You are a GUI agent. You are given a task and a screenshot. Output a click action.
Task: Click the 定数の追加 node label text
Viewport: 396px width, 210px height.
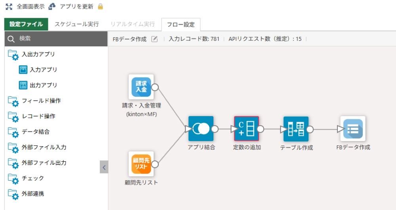click(x=247, y=147)
